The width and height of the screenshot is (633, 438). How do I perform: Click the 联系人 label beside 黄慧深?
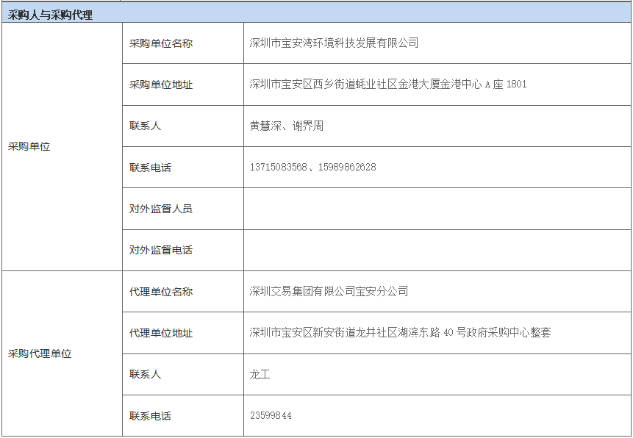pos(145,126)
